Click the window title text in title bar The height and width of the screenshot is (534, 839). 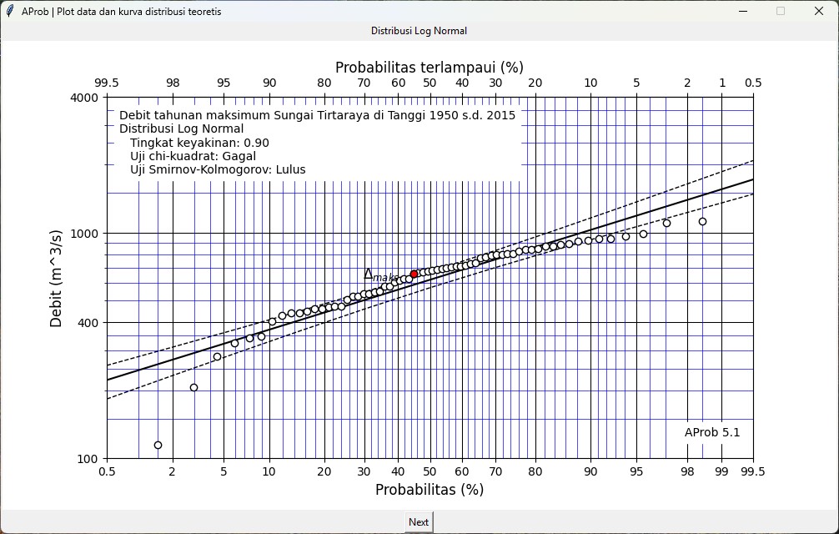click(x=122, y=12)
